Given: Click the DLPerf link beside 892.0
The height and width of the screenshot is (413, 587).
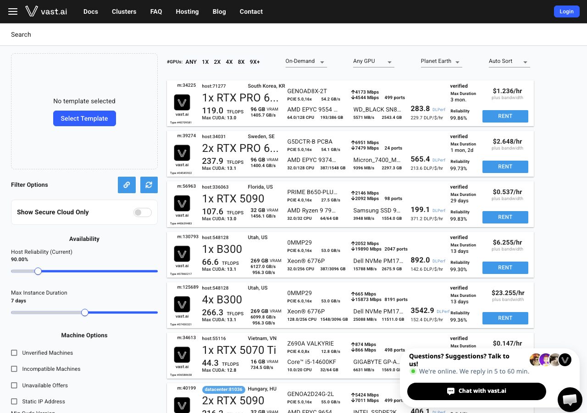Looking at the screenshot, I should [439, 261].
